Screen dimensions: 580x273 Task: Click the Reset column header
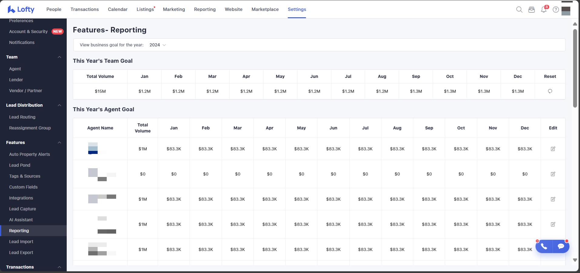(x=550, y=76)
